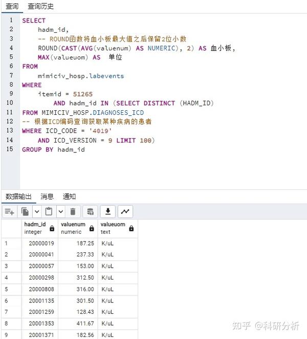Click the lock icon in hadm_id header

point(52,228)
